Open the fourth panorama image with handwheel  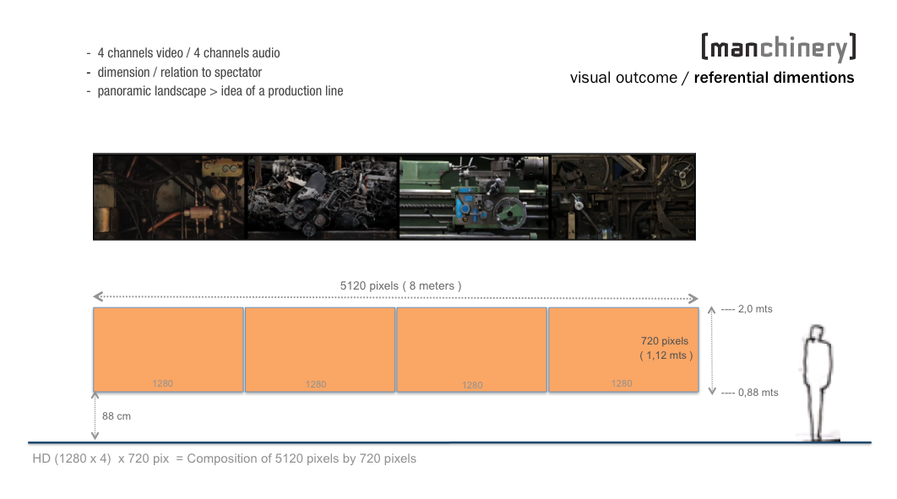[623, 197]
